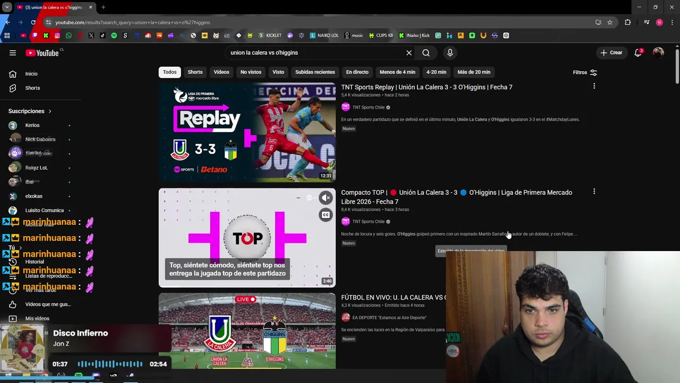Reload the page
This screenshot has height=383, width=680.
click(33, 22)
